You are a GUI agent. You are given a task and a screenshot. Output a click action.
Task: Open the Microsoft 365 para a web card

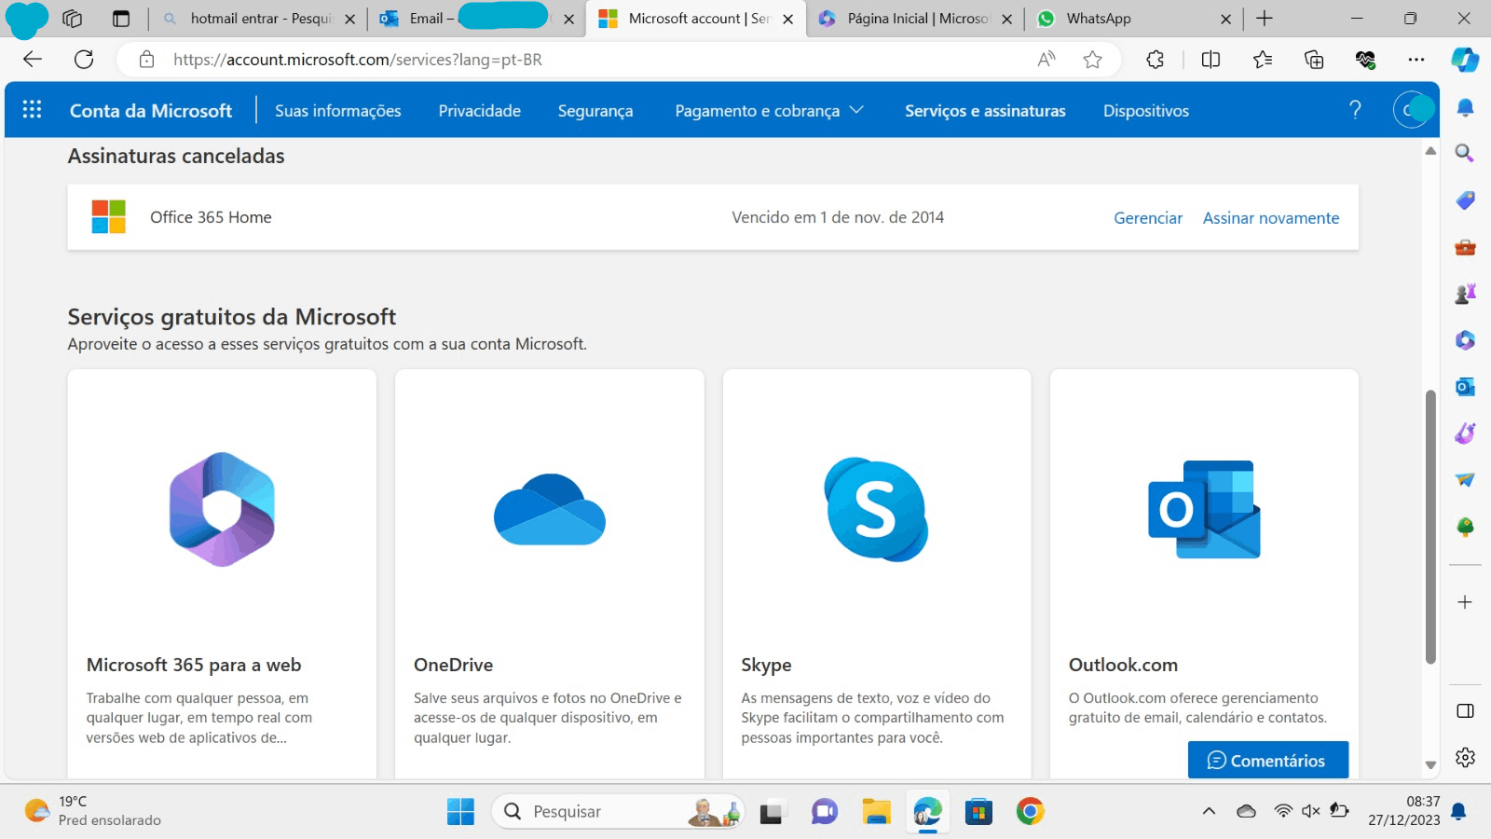[222, 573]
